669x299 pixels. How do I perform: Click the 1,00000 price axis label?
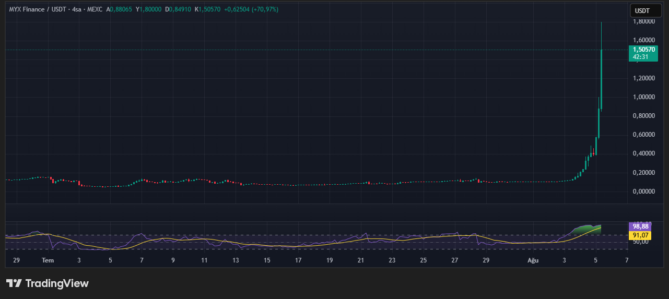click(644, 97)
